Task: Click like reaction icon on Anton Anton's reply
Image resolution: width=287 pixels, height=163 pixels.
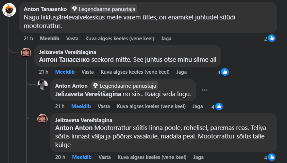Action: point(219,106)
